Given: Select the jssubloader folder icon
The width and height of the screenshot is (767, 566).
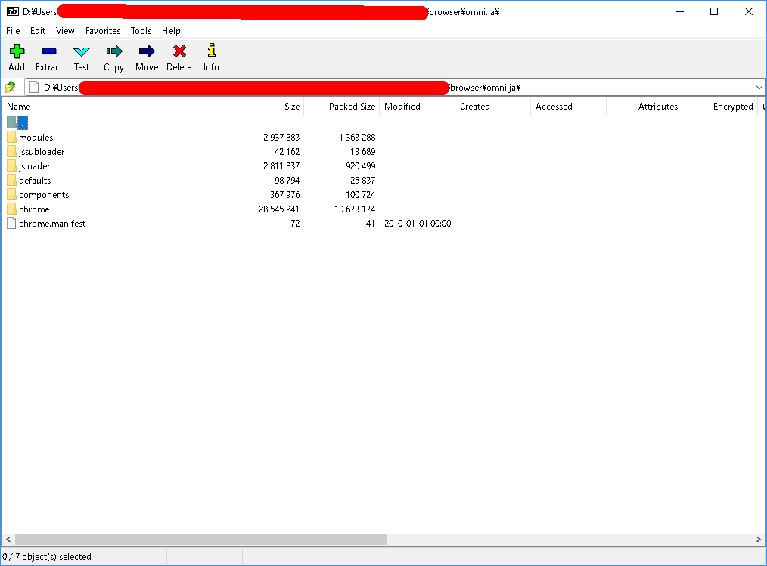Looking at the screenshot, I should [12, 152].
